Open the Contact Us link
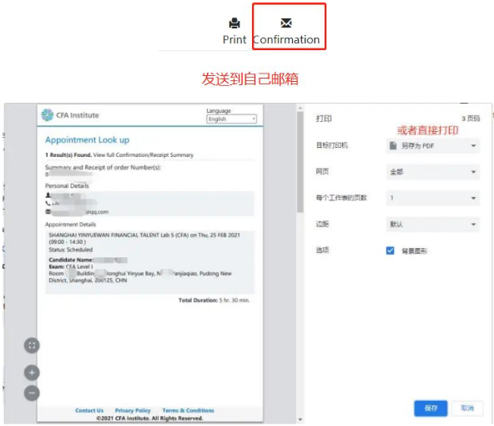 click(x=89, y=410)
